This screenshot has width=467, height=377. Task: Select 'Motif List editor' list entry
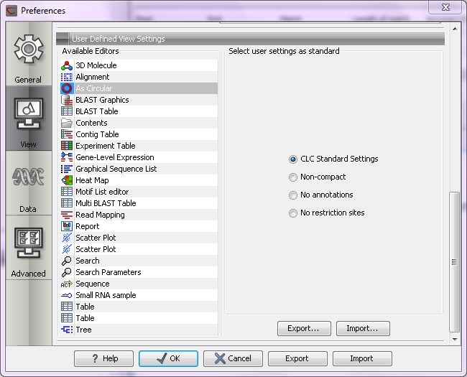(139, 192)
